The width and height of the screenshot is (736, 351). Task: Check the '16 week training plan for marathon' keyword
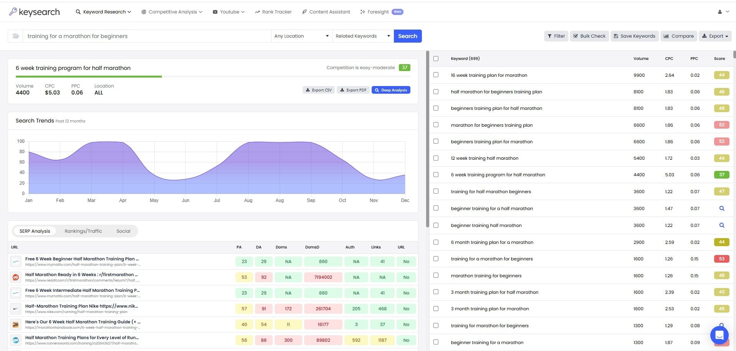click(436, 75)
